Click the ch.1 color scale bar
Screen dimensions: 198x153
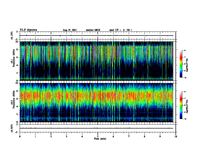point(181,64)
